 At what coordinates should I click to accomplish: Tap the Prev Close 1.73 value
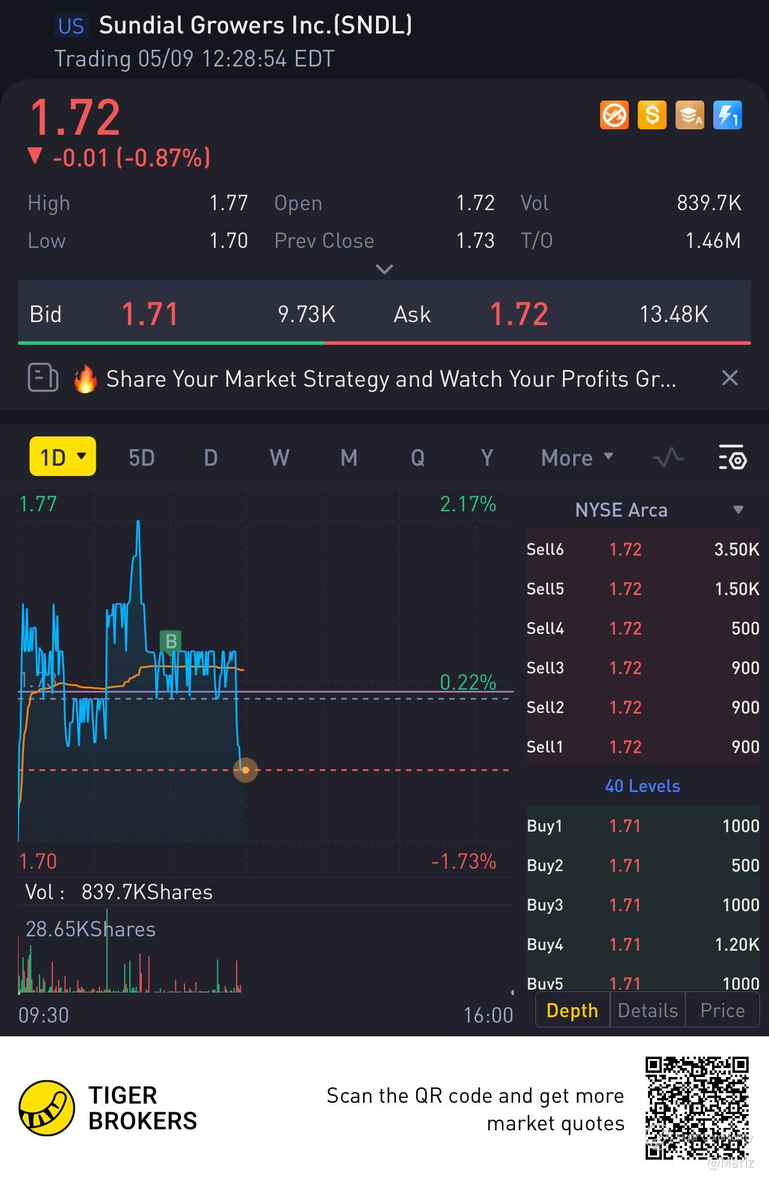tap(476, 241)
